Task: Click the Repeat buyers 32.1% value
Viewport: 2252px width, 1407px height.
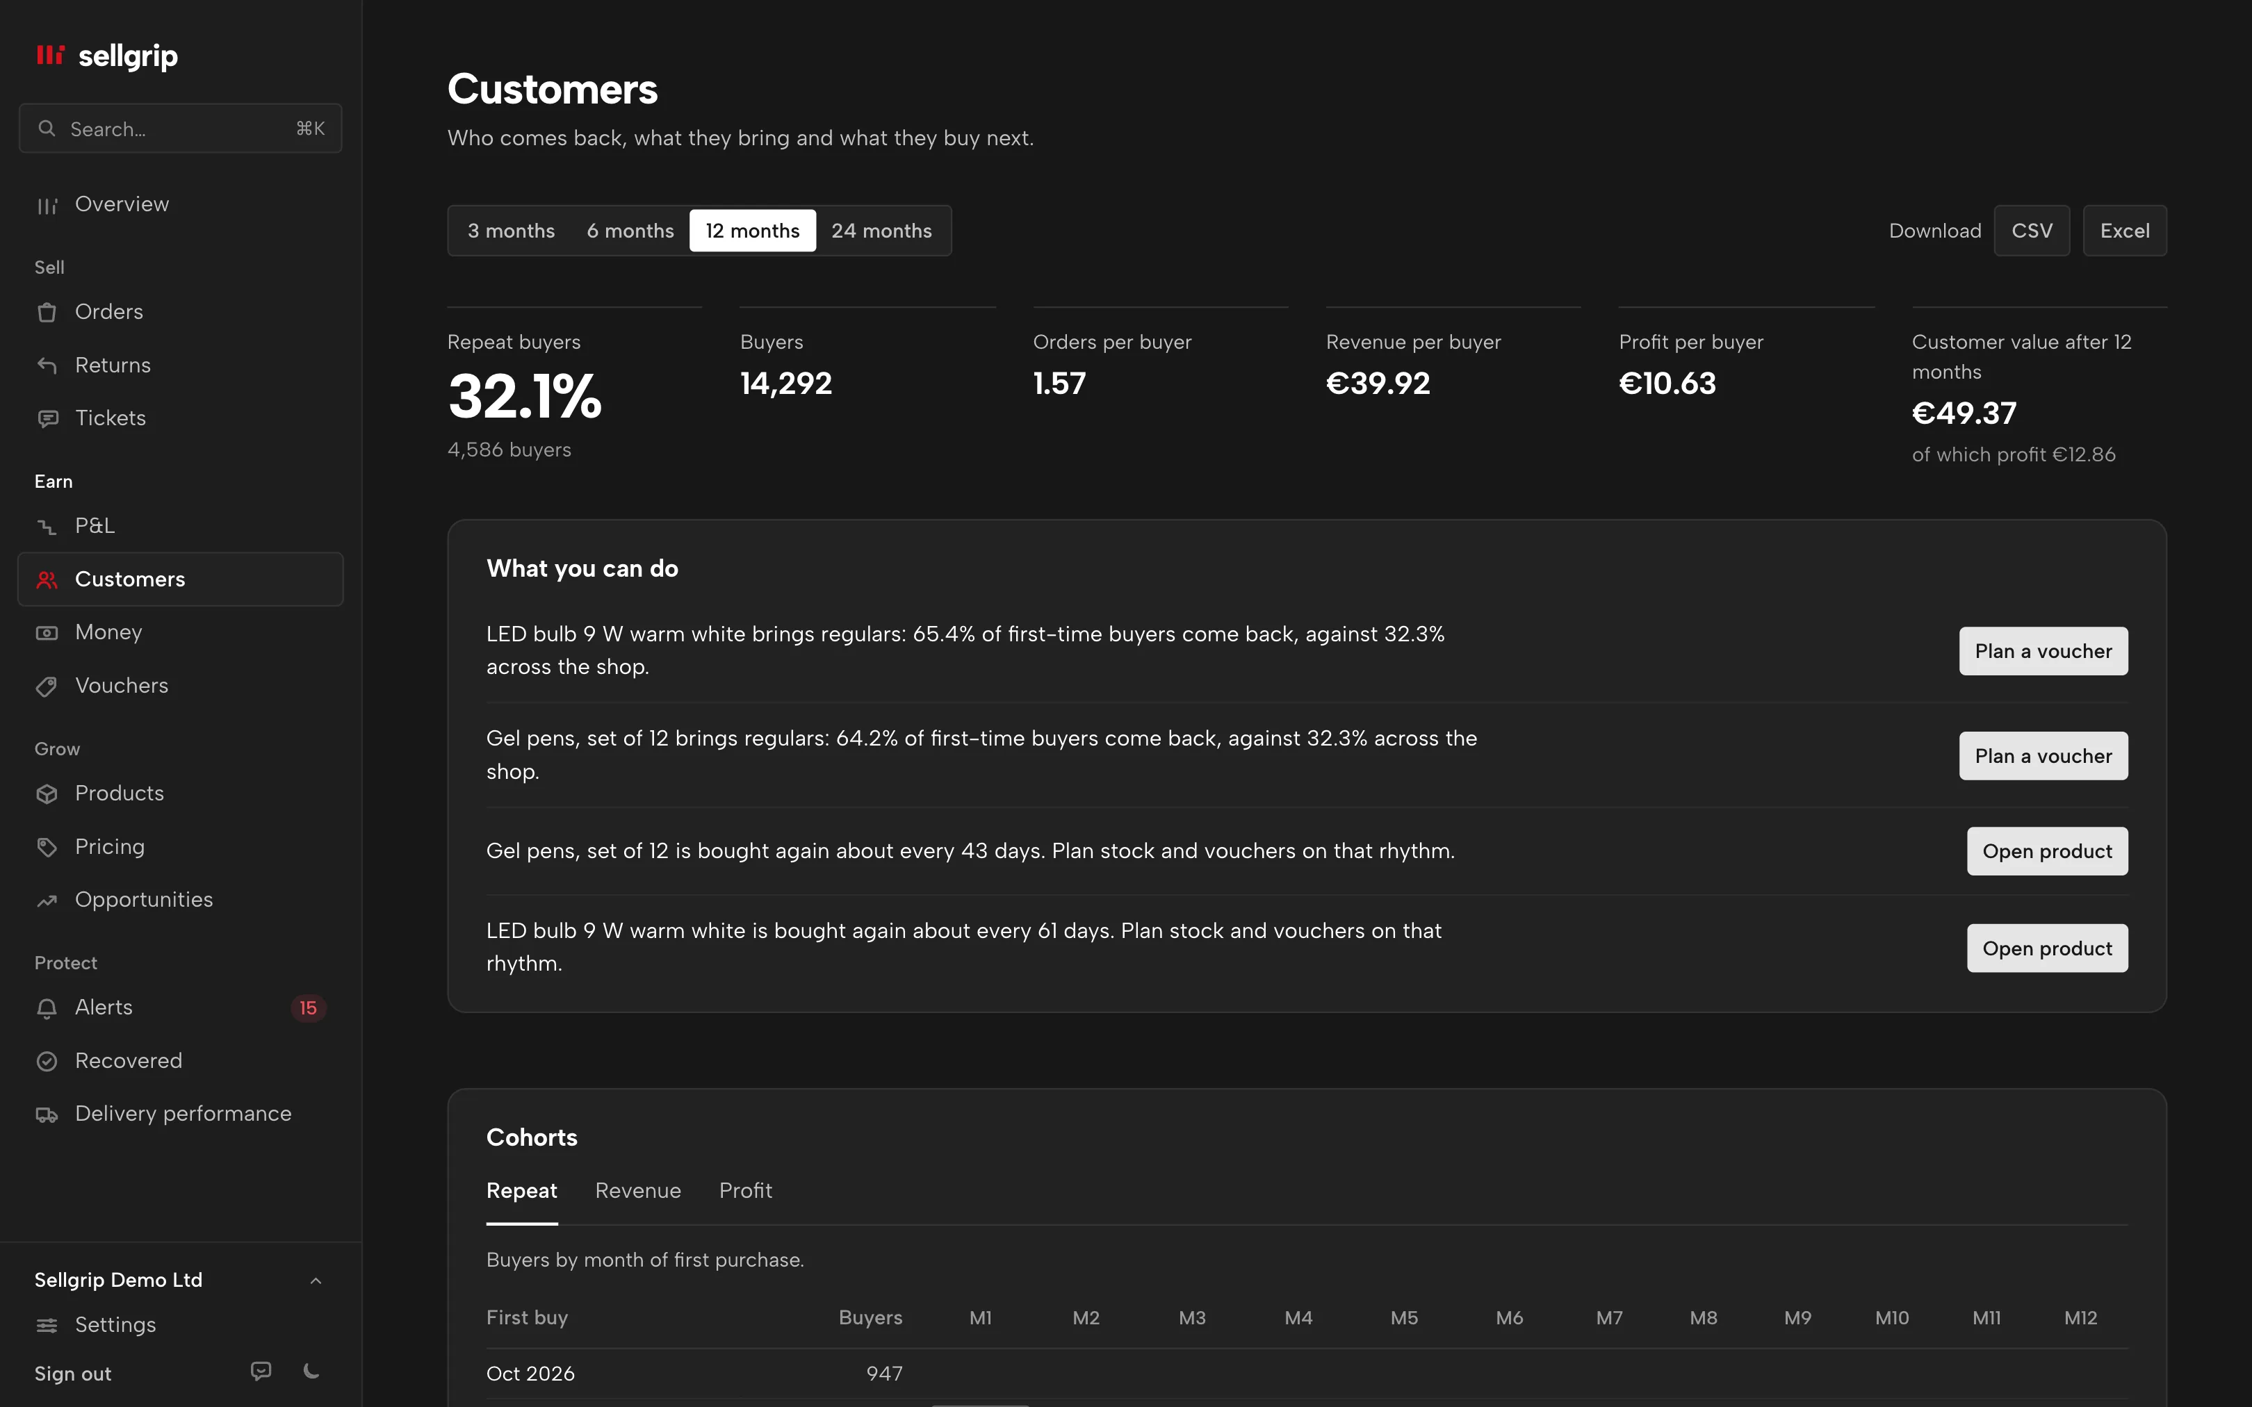Action: pyautogui.click(x=525, y=397)
